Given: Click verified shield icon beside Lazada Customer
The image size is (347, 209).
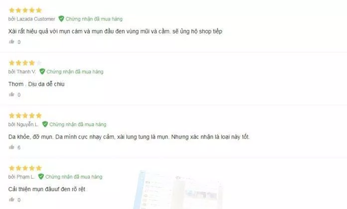Looking at the screenshot, I should coord(61,19).
